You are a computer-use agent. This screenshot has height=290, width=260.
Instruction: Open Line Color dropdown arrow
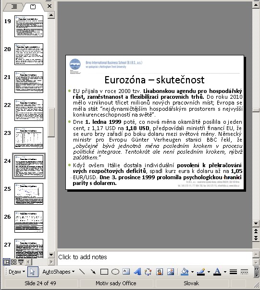(209, 272)
